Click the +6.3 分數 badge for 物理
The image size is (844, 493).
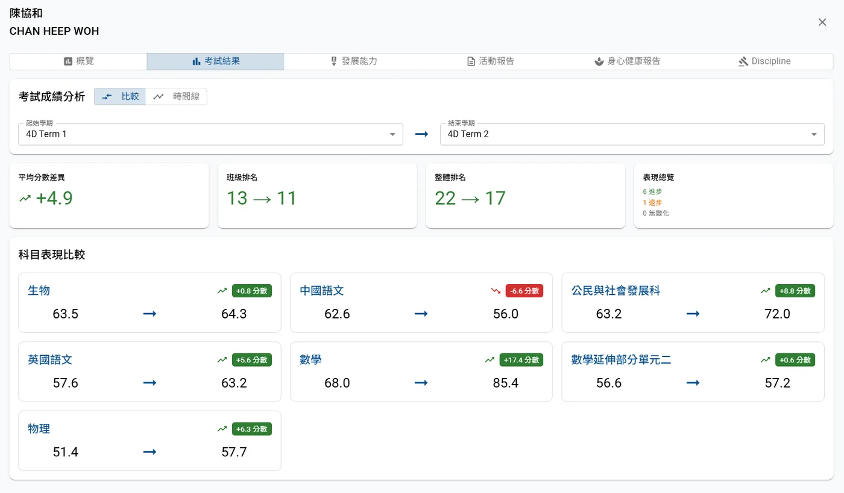tap(252, 429)
